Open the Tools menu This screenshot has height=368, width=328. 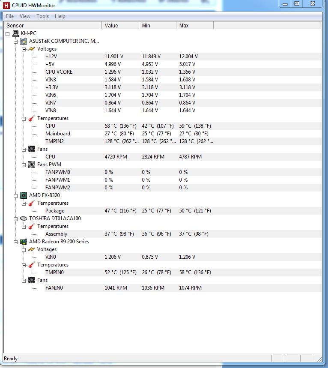[42, 16]
